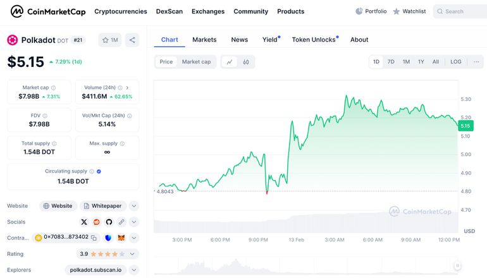Open the Whitepaper link
This screenshot has height=278, width=487.
[102, 206]
